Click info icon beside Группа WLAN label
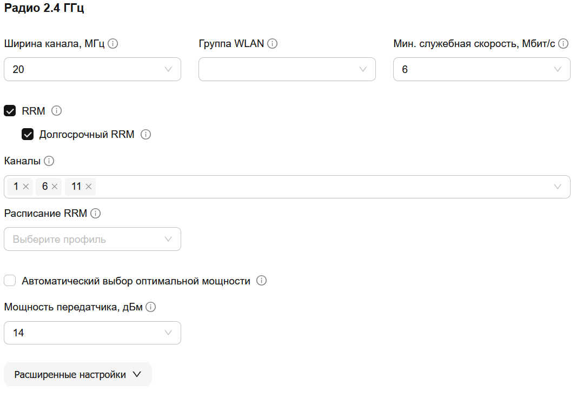The width and height of the screenshot is (583, 398). (x=272, y=44)
